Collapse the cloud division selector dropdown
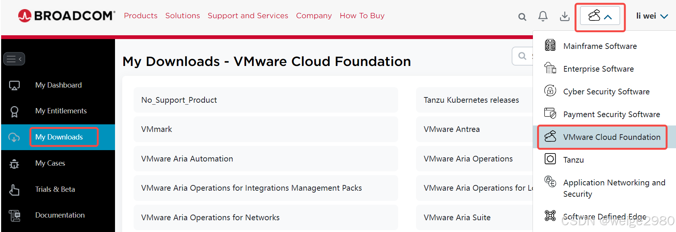676x232 pixels. pyautogui.click(x=600, y=16)
